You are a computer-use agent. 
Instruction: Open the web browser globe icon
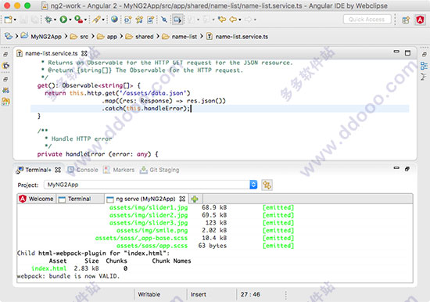pos(115,20)
